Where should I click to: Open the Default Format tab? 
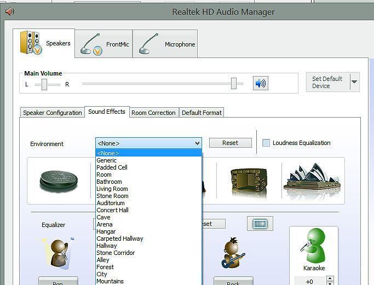(202, 113)
